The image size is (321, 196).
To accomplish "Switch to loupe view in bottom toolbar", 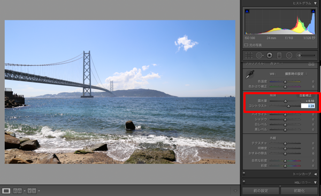I will point(6,191).
